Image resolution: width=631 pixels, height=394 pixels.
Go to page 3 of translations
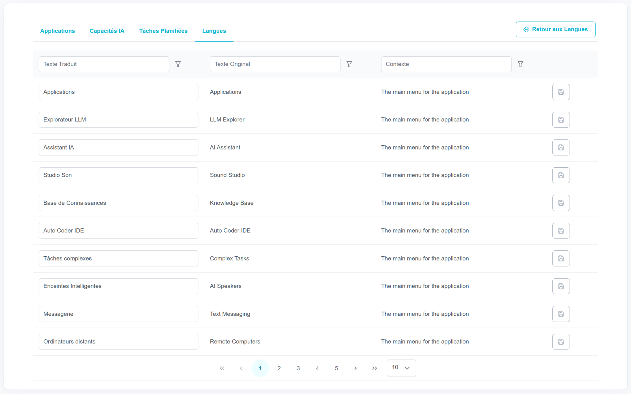pos(298,368)
